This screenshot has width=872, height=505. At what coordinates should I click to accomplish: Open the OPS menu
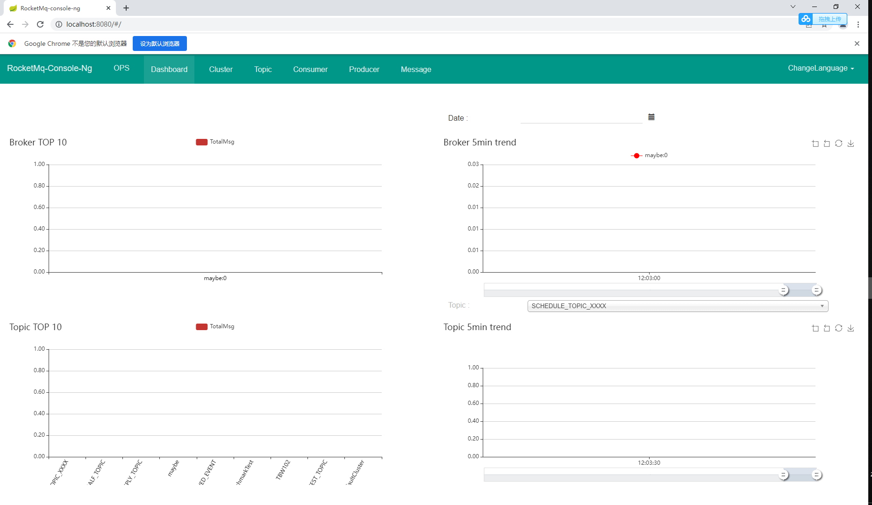(x=122, y=68)
